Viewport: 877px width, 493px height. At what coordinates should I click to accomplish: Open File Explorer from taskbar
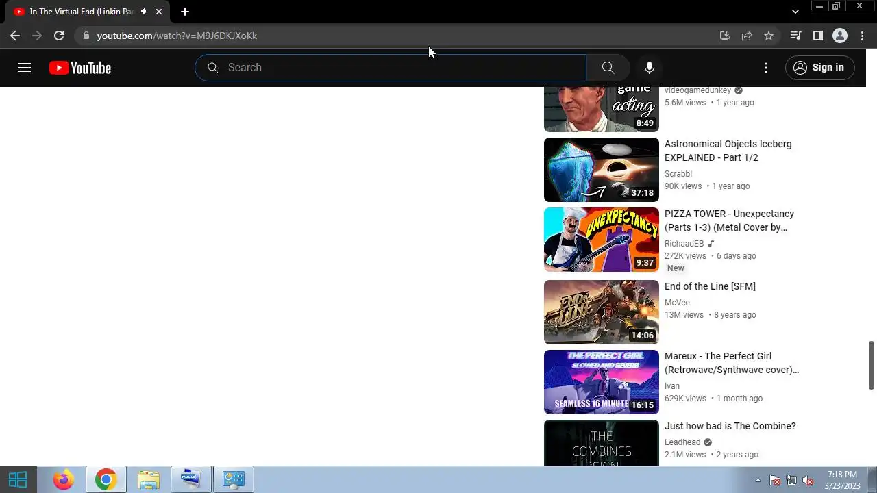tap(148, 479)
